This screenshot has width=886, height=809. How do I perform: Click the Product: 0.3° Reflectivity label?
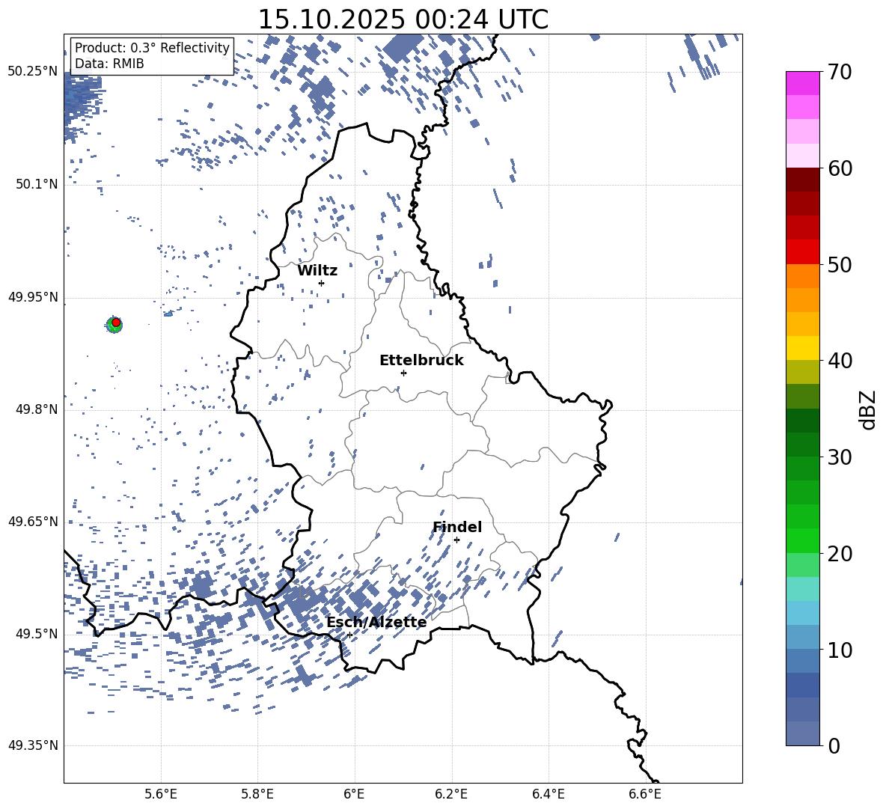click(152, 48)
